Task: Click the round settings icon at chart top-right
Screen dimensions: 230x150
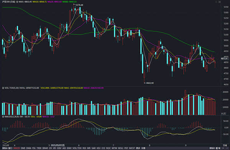Action: pos(216,2)
